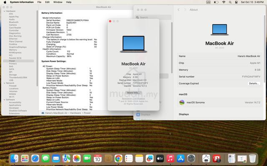267x166 pixels.
Task: Open Finder from the Dock
Action: coord(15,159)
